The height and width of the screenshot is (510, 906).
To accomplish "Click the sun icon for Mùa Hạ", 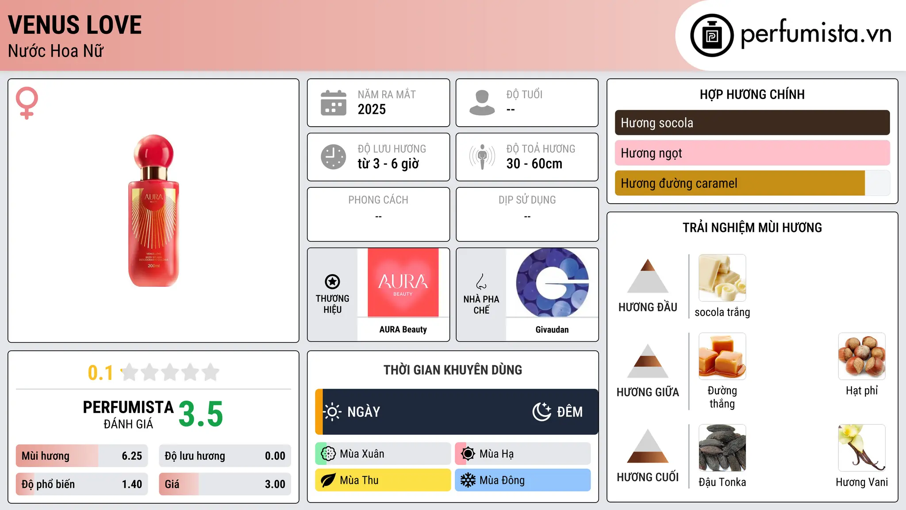I will pyautogui.click(x=468, y=454).
